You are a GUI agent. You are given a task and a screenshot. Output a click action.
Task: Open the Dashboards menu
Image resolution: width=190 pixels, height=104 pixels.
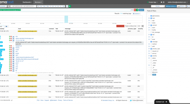click(x=27, y=2)
